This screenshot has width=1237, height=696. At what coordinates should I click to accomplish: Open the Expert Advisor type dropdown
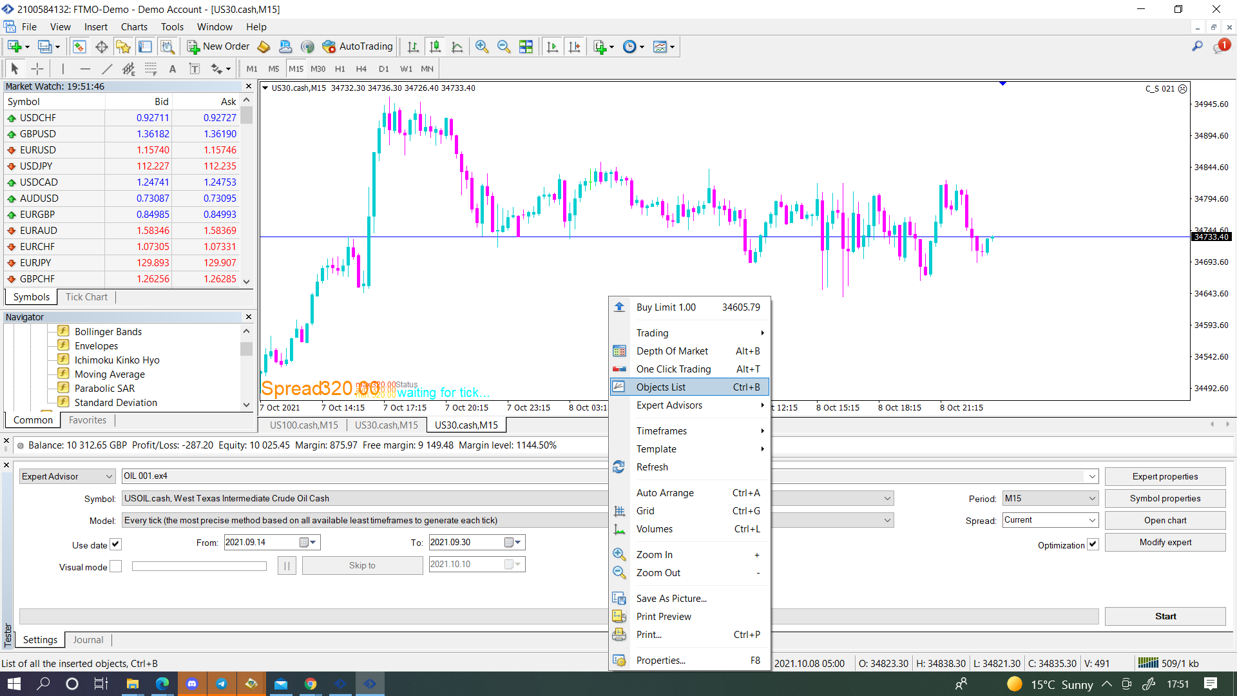tap(67, 476)
